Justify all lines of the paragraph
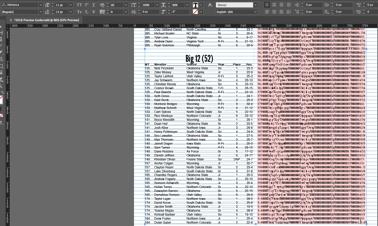The image size is (378, 226). (x=281, y=12)
